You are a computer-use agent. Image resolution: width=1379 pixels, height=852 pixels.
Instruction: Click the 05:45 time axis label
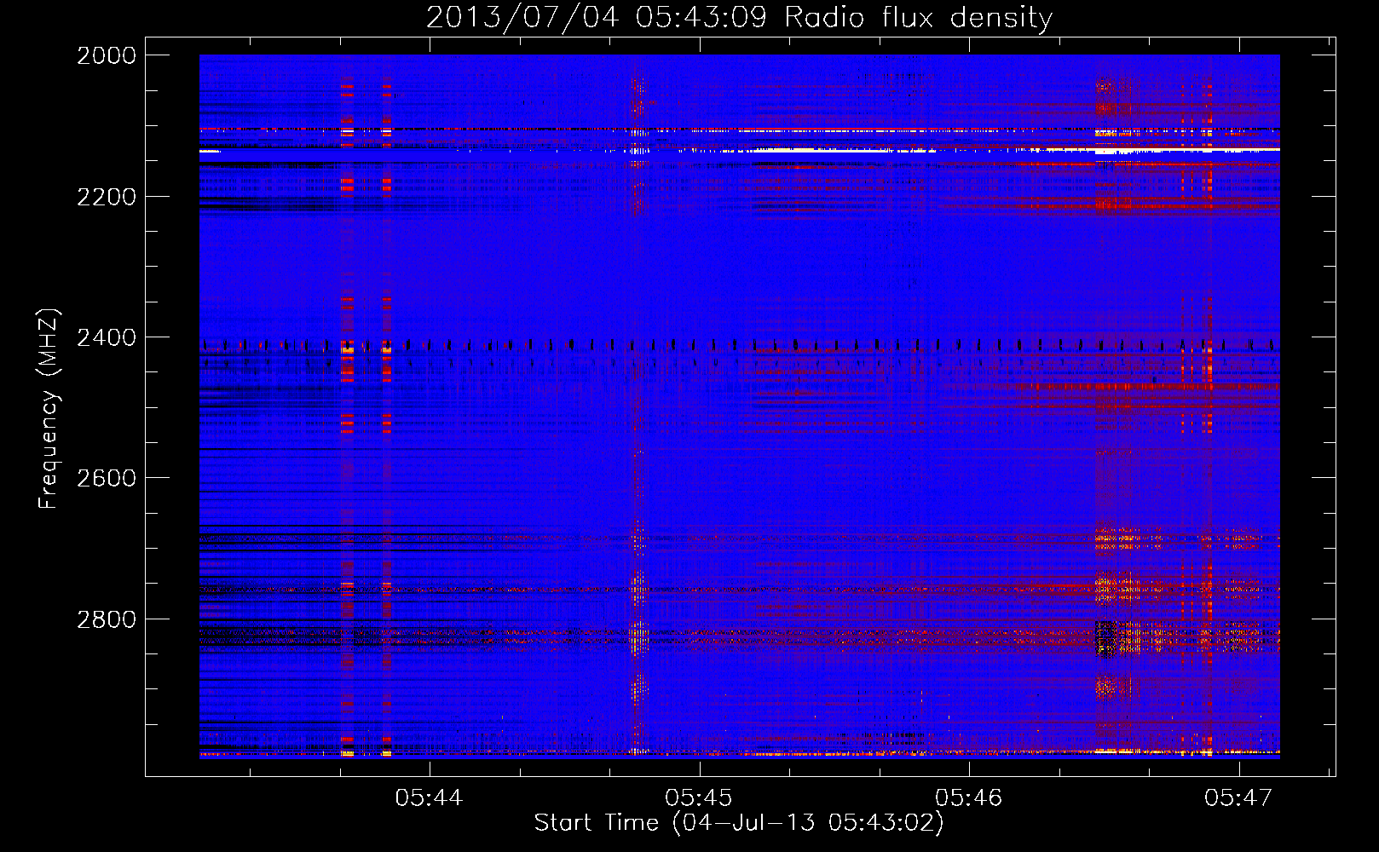(699, 797)
